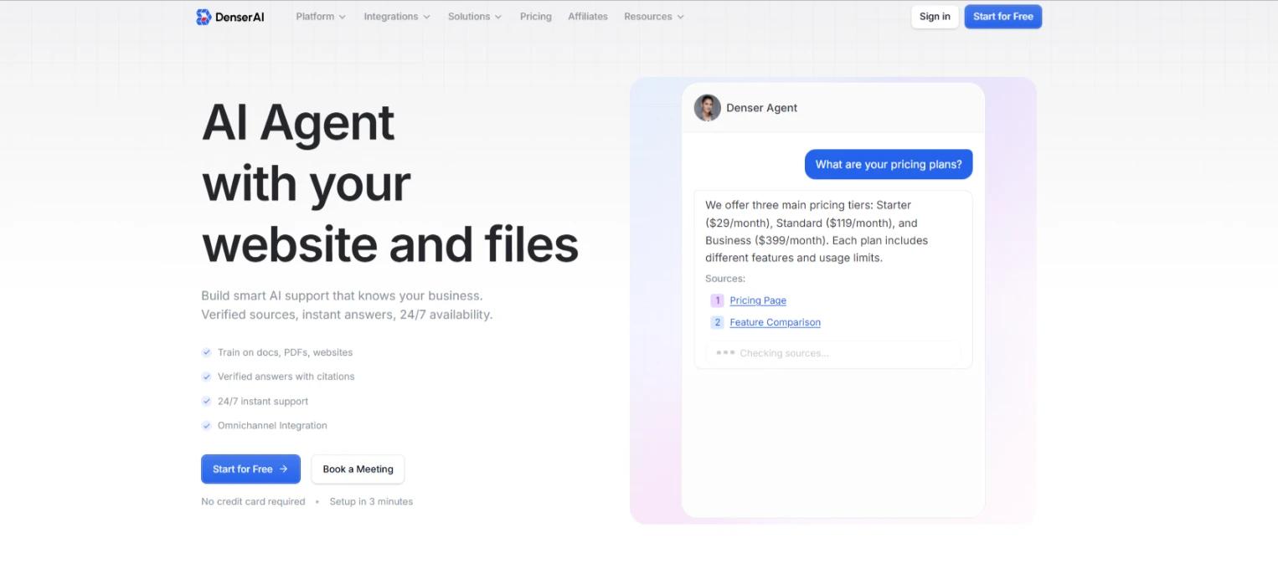
Task: Click the checkmark beside "Train on docs, PDFs, websites"
Action: coord(207,352)
